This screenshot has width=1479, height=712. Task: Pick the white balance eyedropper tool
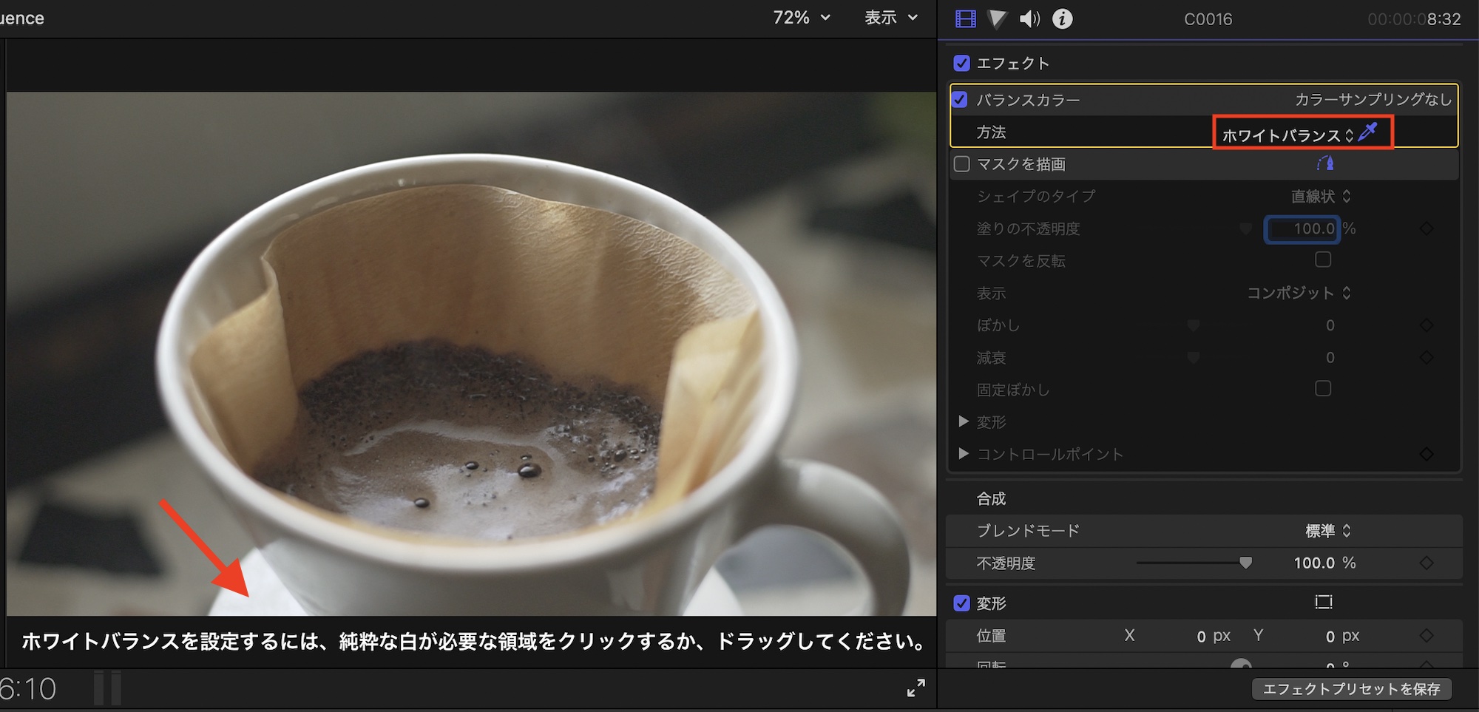coord(1369,132)
